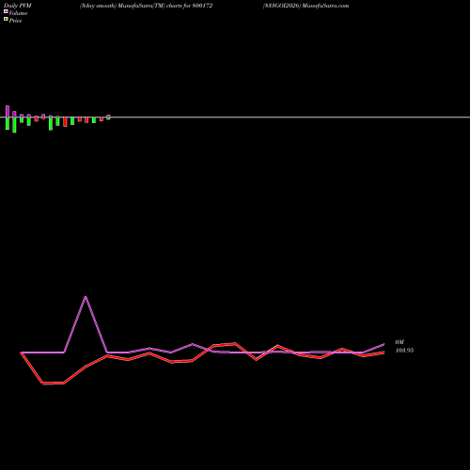Click the tallest first magenta-green bar
This screenshot has height=470, width=470.
pos(8,117)
